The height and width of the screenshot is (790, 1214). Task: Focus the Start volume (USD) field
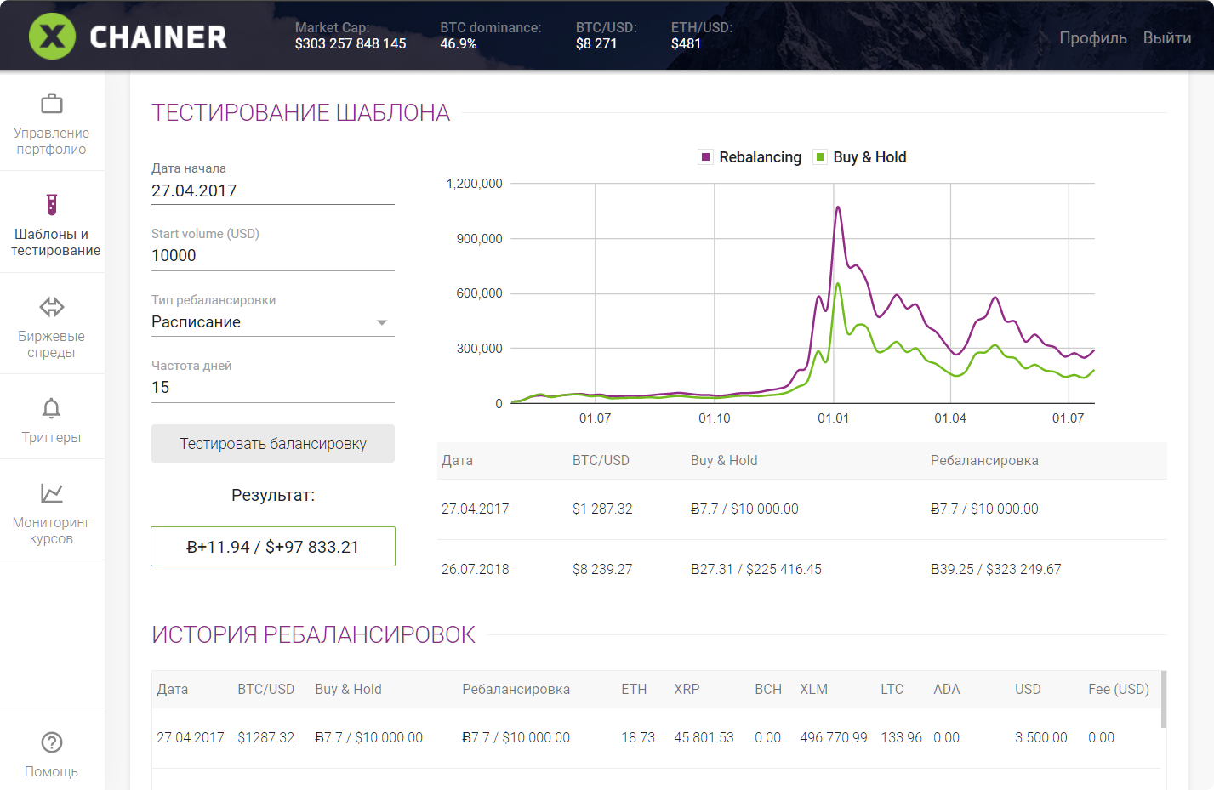pyautogui.click(x=272, y=255)
